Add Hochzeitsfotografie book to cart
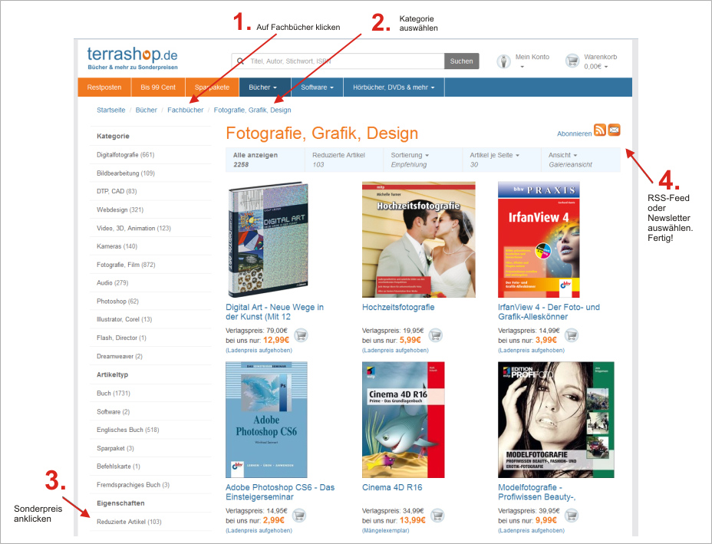Viewport: 712px width, 544px height. pyautogui.click(x=436, y=335)
